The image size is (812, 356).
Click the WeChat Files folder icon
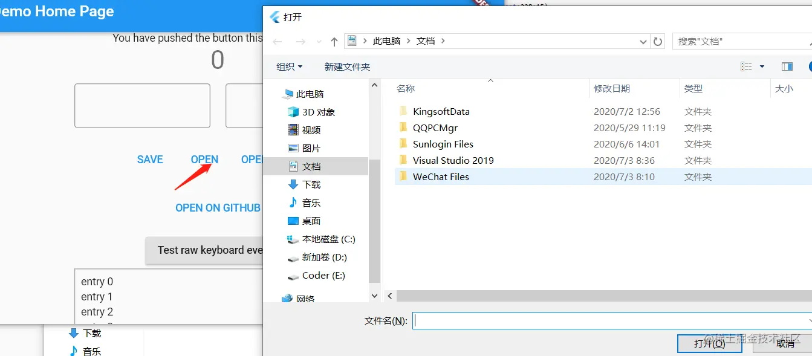(x=403, y=176)
